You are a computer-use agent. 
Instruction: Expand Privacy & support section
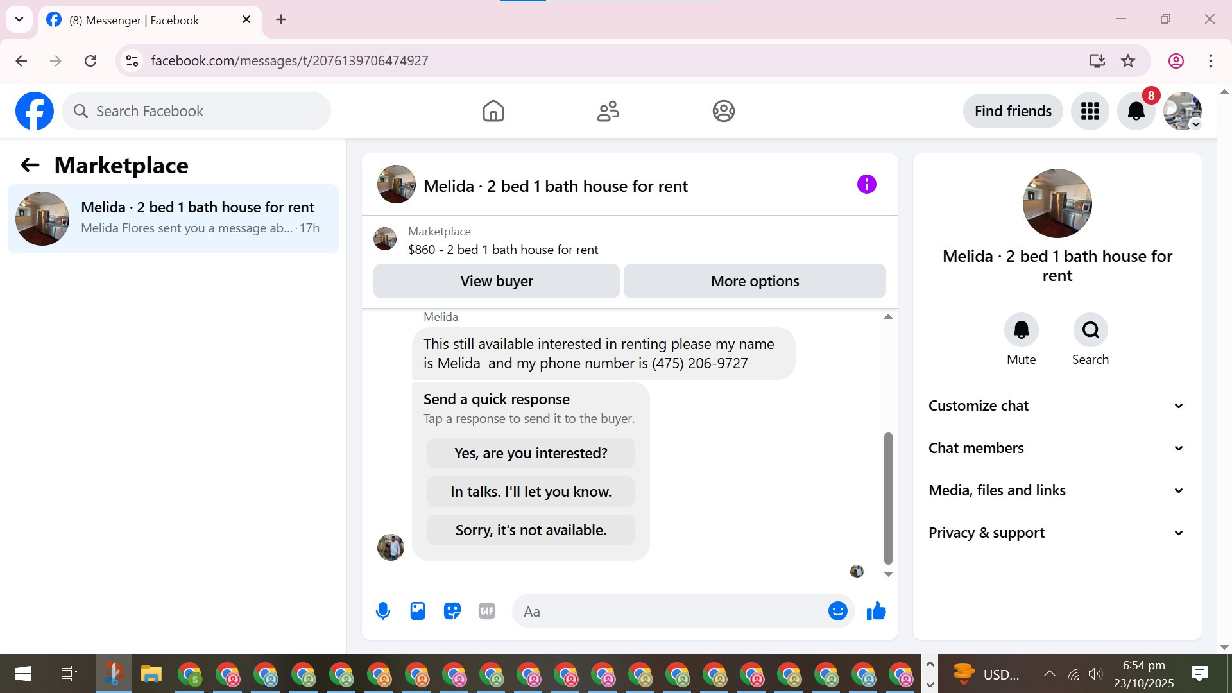(1056, 533)
